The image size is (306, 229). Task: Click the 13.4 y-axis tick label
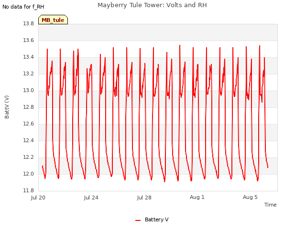29,57
